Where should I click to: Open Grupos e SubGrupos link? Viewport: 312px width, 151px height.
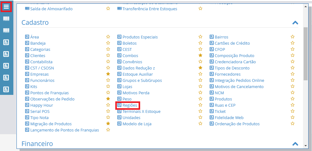(142, 80)
